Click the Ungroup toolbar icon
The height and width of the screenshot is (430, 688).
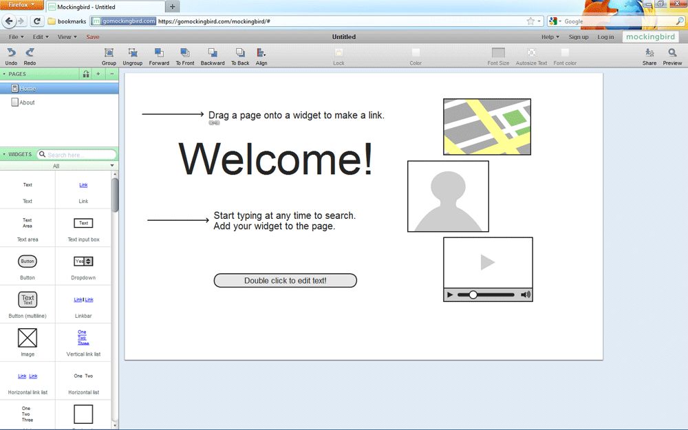pos(133,53)
